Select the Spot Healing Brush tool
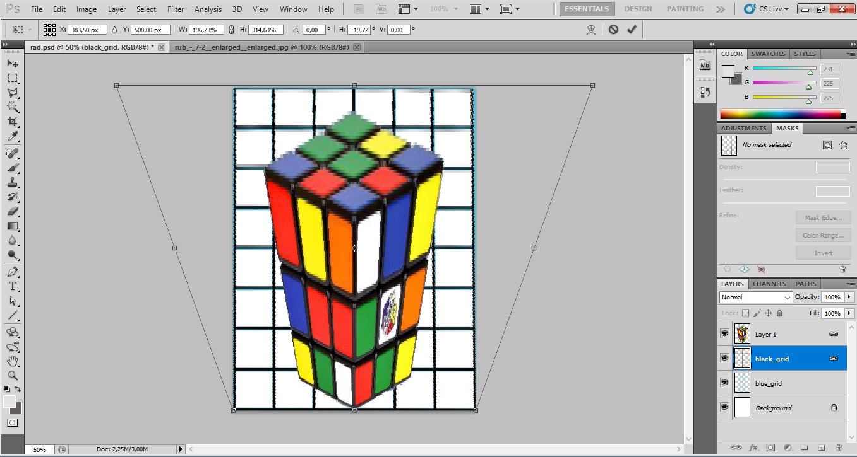Image resolution: width=857 pixels, height=457 pixels. (x=13, y=153)
